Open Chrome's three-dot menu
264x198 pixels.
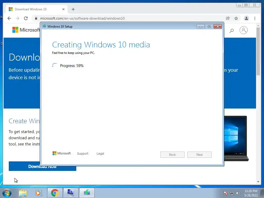point(255,18)
